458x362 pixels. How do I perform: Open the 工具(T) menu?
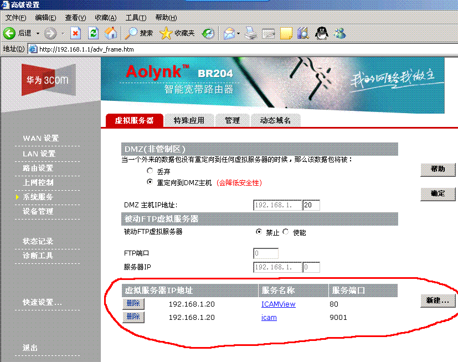[136, 18]
